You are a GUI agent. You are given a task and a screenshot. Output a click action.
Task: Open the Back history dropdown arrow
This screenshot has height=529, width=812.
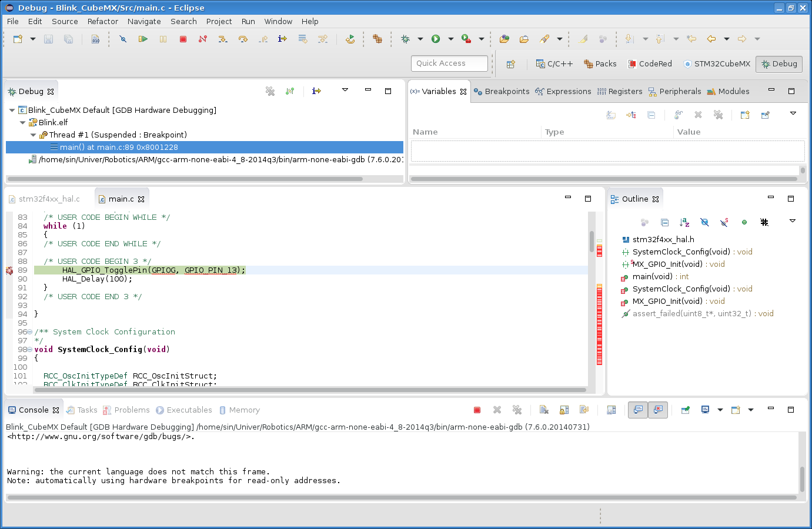point(727,39)
